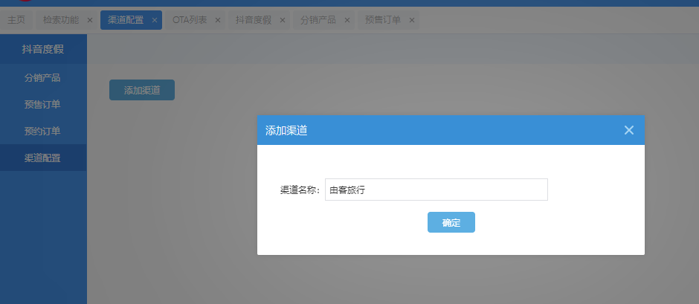Switch to the OTA列表 tab

(x=189, y=20)
